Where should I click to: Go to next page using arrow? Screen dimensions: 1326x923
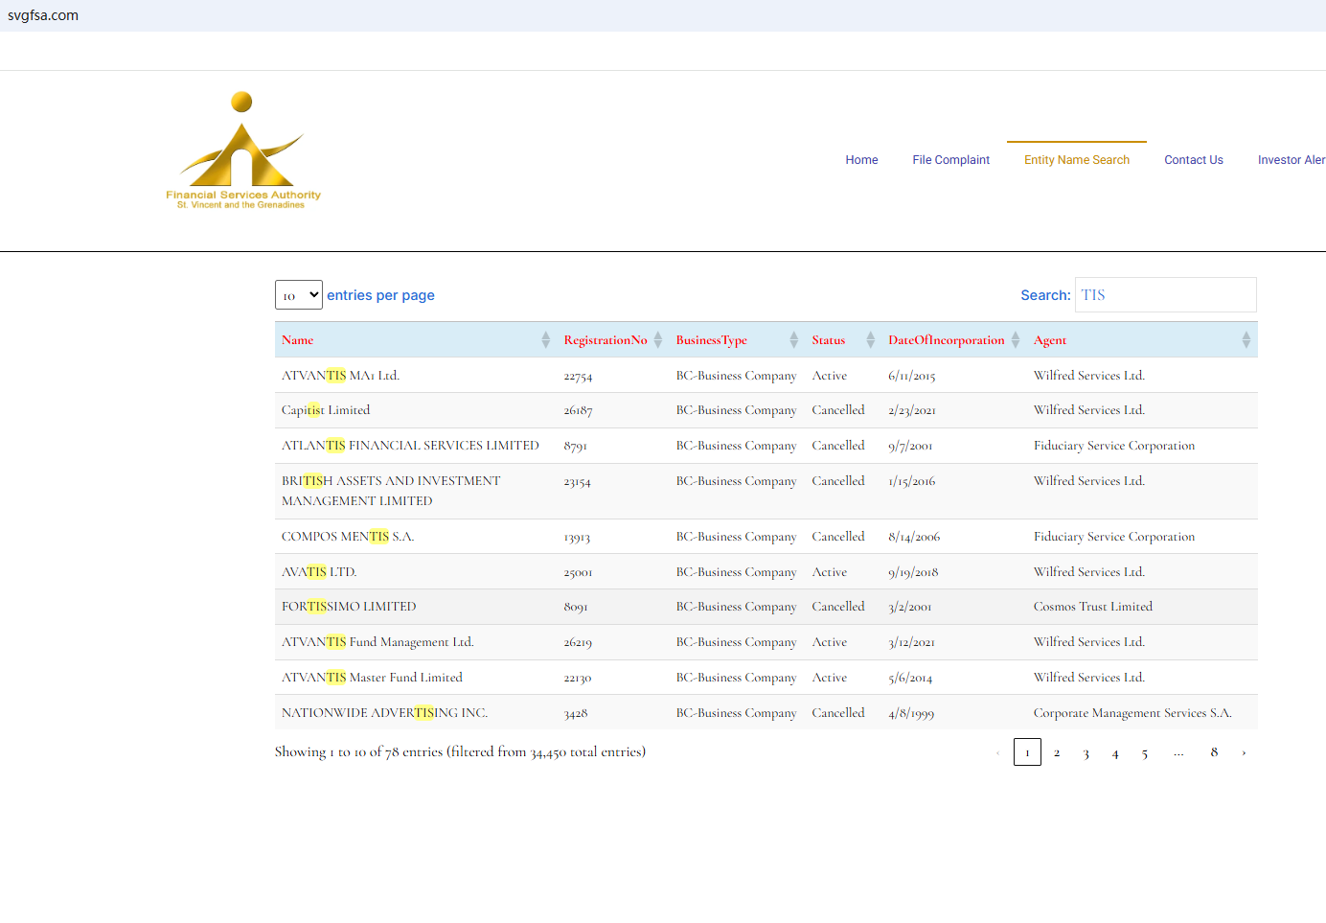[1244, 753]
